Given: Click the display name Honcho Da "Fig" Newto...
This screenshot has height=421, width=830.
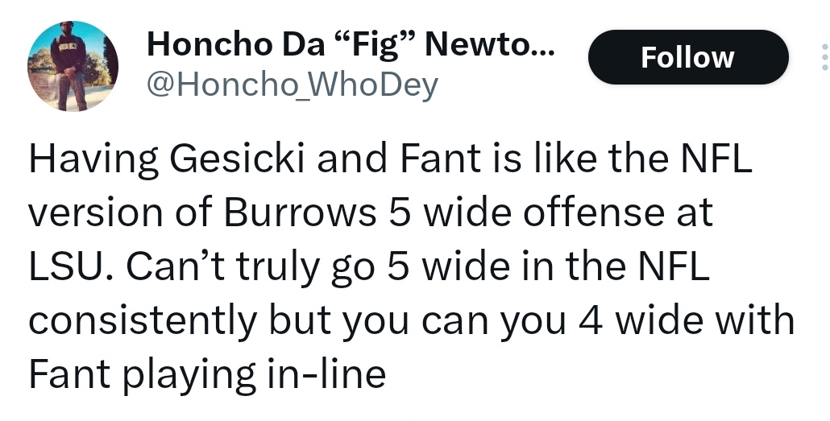Looking at the screenshot, I should [x=351, y=44].
